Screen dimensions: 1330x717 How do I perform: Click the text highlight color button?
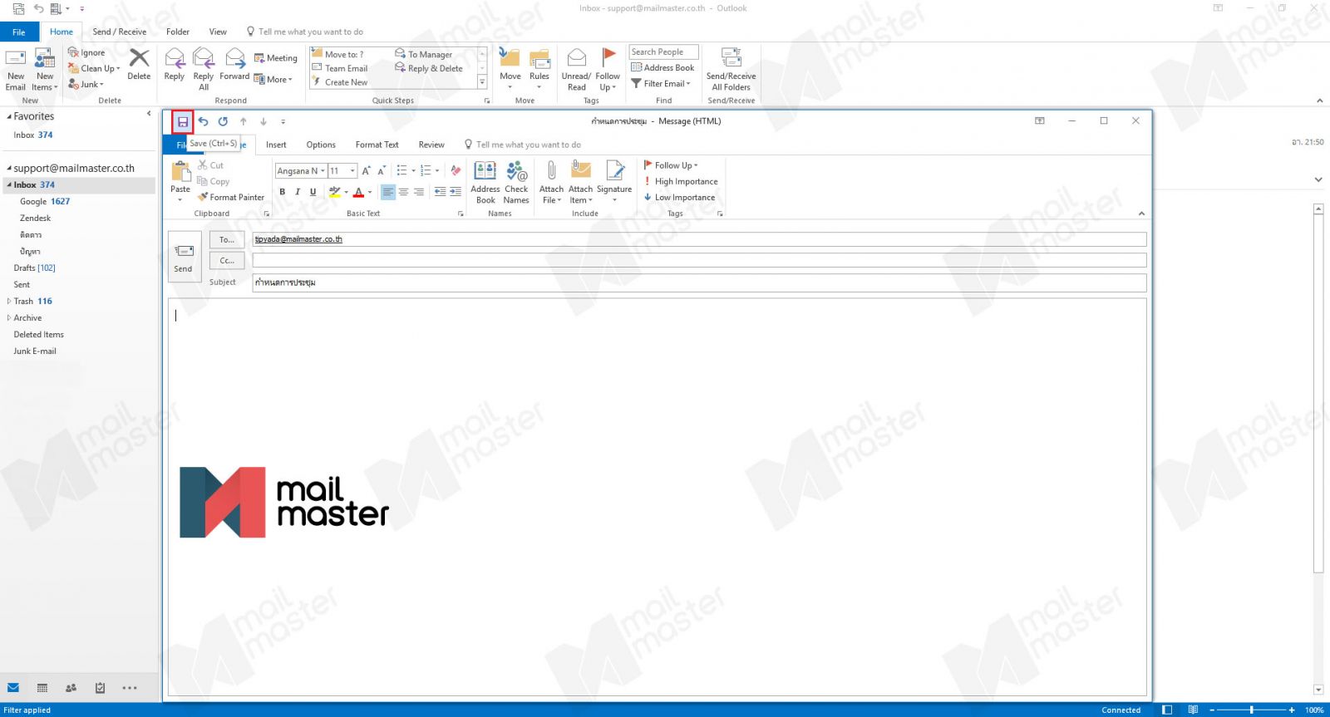[x=334, y=192]
